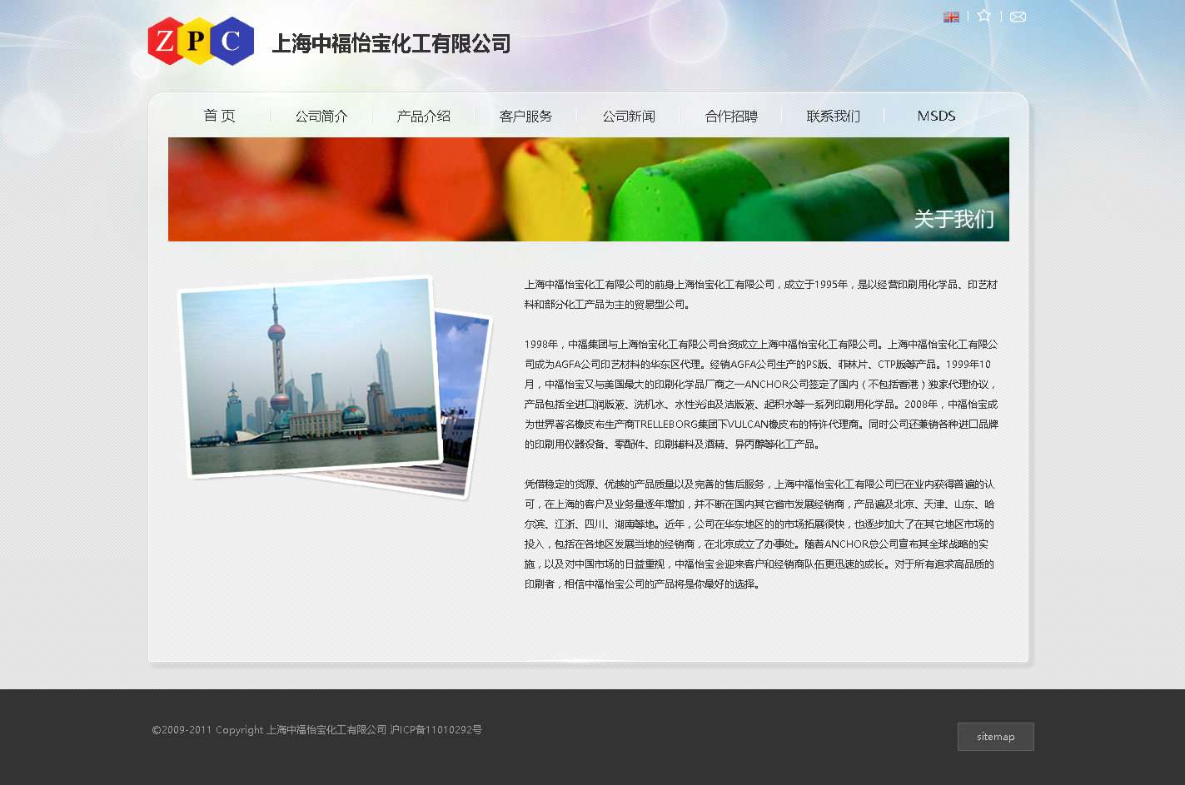Click the star favorites icon

984,16
